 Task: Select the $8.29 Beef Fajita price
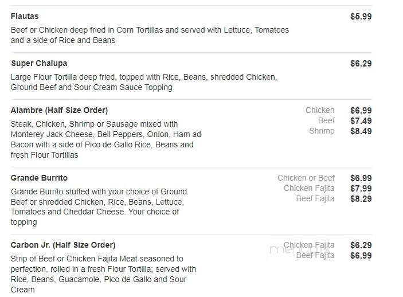pos(361,198)
